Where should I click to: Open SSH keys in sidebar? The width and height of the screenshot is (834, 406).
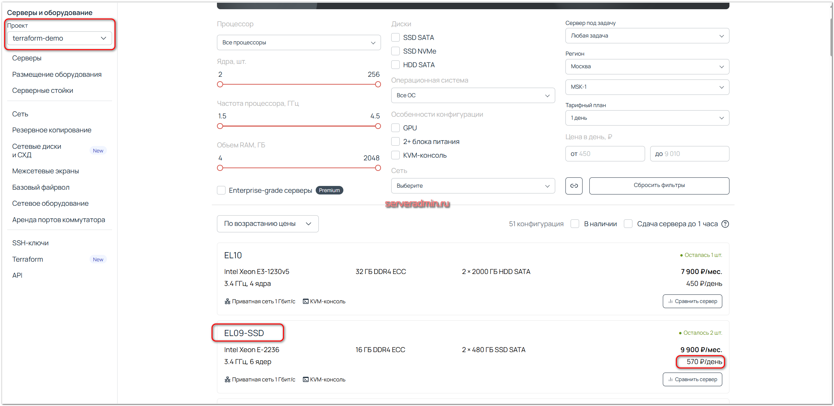(30, 243)
